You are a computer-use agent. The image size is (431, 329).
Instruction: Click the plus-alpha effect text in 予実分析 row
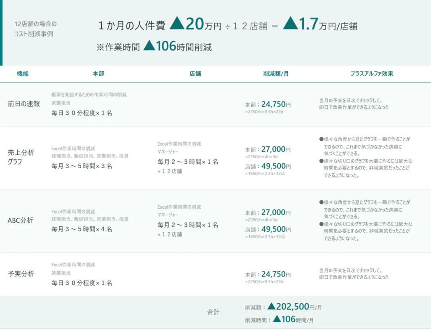354,274
